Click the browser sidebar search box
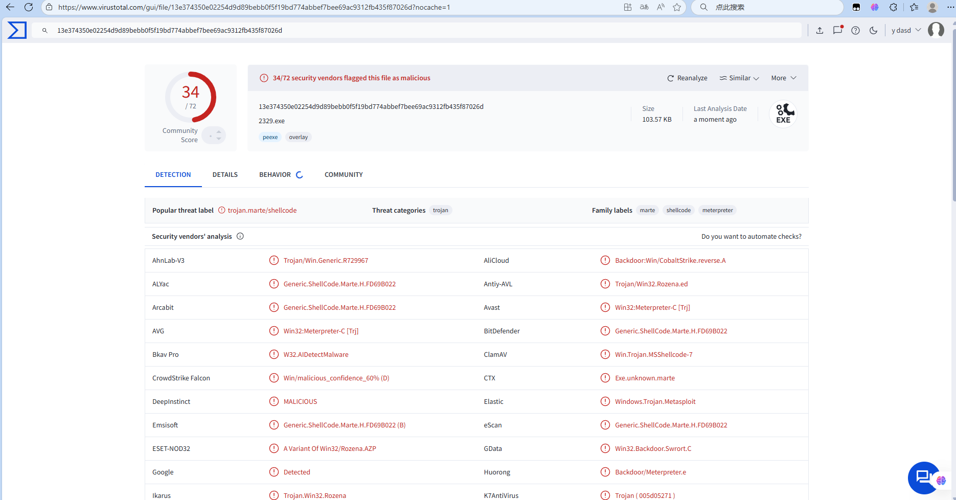This screenshot has width=956, height=500. pos(767,7)
